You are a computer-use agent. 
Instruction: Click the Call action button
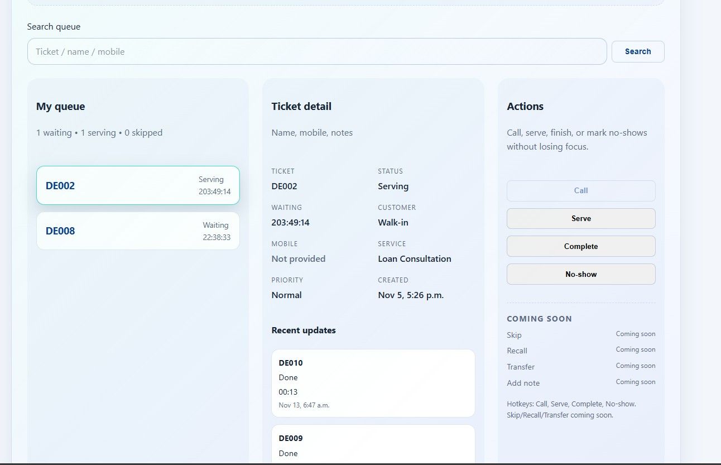(x=581, y=190)
